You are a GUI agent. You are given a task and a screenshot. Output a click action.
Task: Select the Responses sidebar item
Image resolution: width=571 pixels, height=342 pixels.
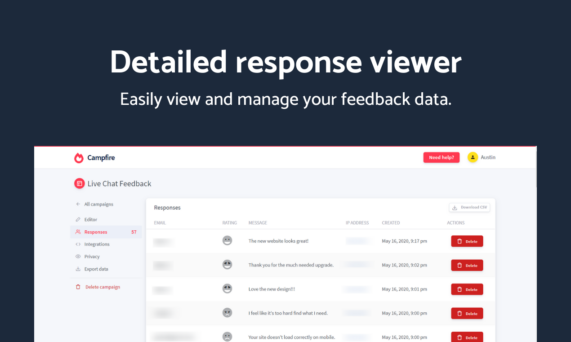[x=106, y=232]
